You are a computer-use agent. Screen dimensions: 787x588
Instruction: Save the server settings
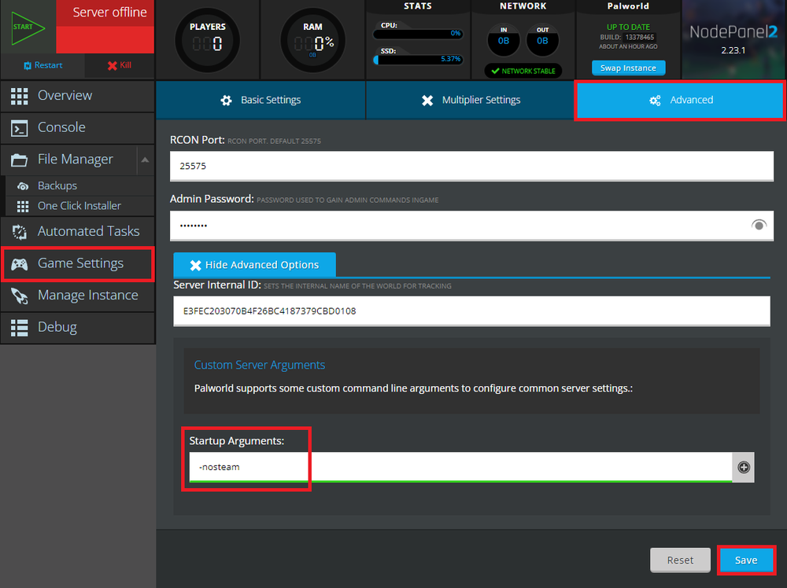[745, 560]
